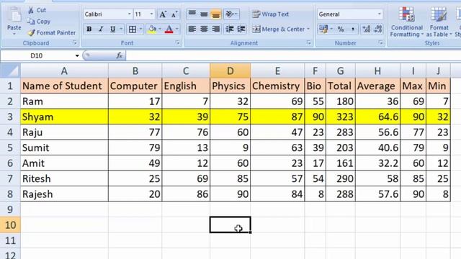Launch the Alignment dialog launcher

(308, 43)
